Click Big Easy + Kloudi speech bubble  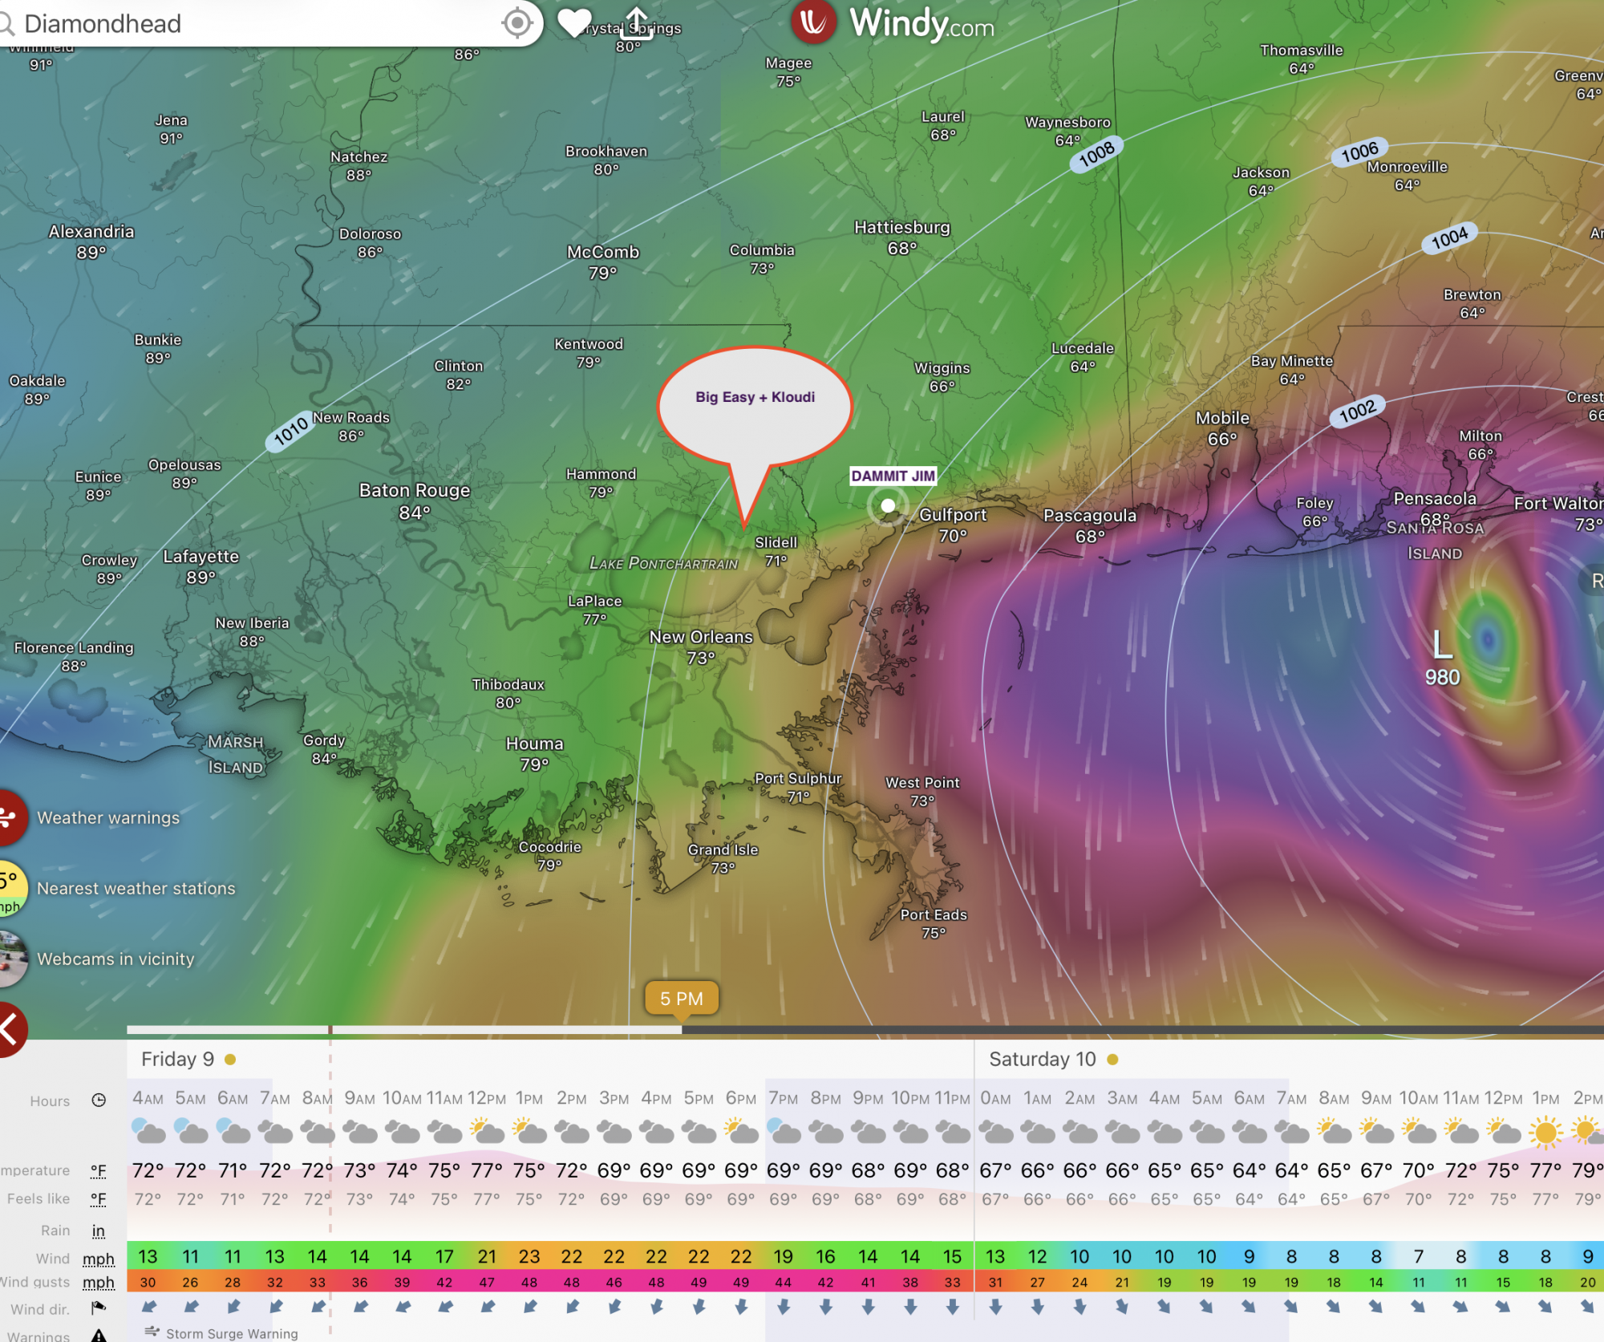755,407
